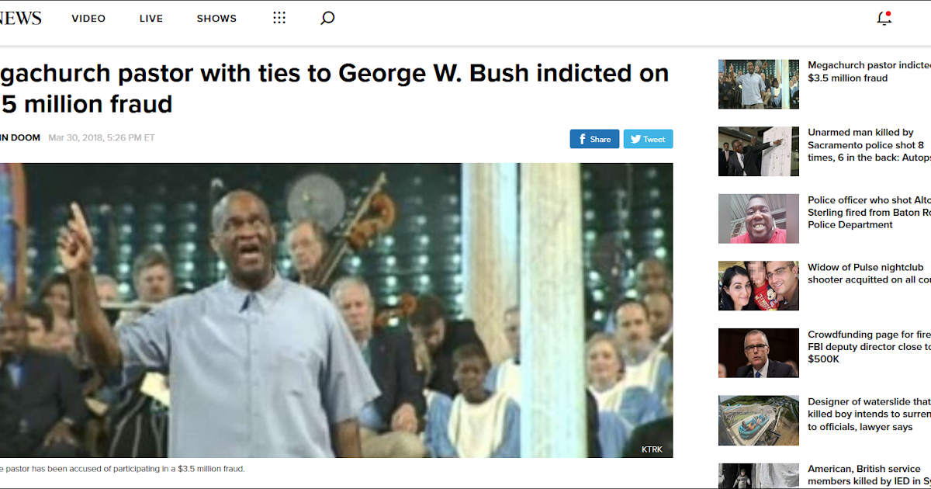Go to the LIVE section
Viewport: 931px width, 489px height.
[x=151, y=19]
